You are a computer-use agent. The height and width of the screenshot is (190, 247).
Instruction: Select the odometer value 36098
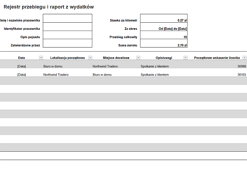click(242, 66)
